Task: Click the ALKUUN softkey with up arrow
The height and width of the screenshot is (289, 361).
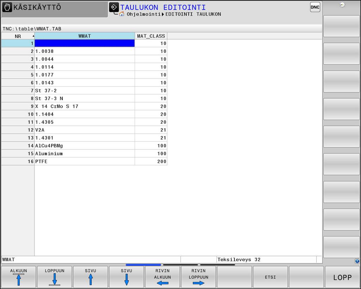Action: 18,277
